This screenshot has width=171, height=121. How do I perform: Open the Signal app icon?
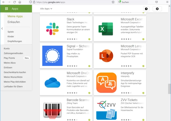(x=53, y=56)
